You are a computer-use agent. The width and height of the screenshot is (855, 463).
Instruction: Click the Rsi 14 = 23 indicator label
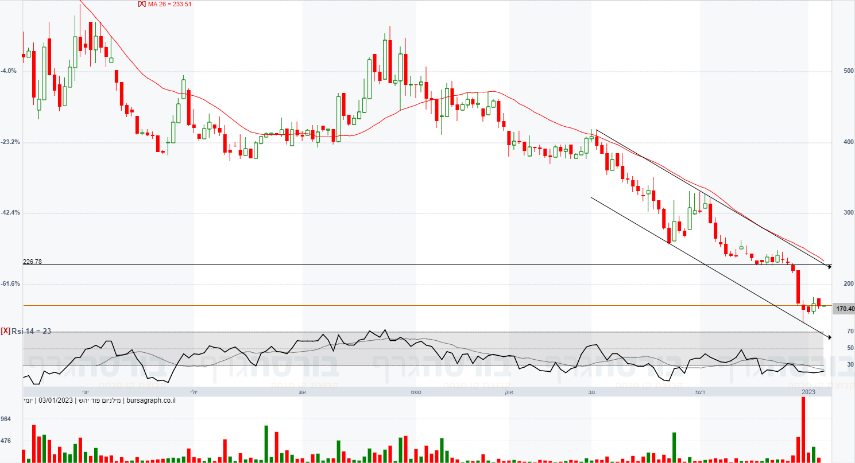click(x=32, y=331)
